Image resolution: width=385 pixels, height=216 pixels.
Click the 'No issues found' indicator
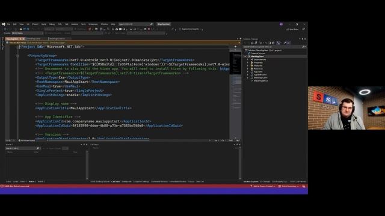pyautogui.click(x=26, y=140)
